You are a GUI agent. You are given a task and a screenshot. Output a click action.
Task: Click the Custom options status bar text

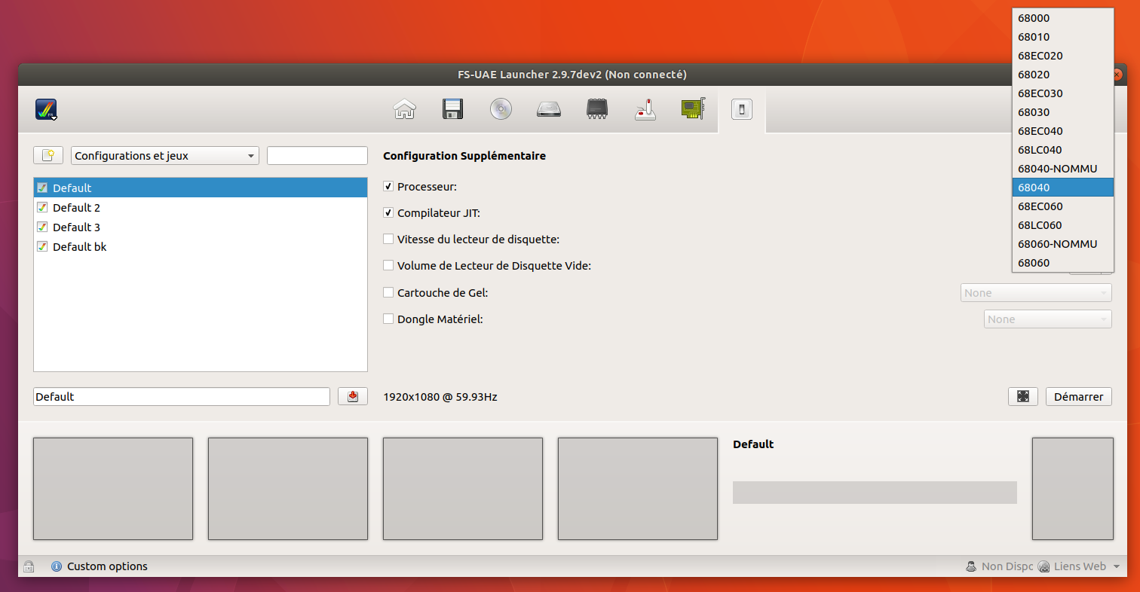point(107,566)
